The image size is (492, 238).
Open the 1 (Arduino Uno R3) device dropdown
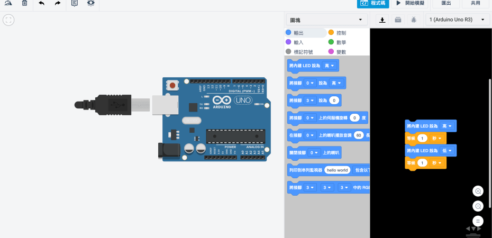[458, 20]
